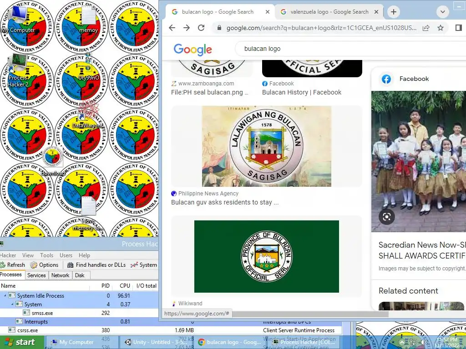Open Help menu in Process Hacker
This screenshot has height=349, width=466.
(84, 255)
